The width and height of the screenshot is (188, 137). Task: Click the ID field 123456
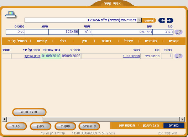tap(63, 32)
